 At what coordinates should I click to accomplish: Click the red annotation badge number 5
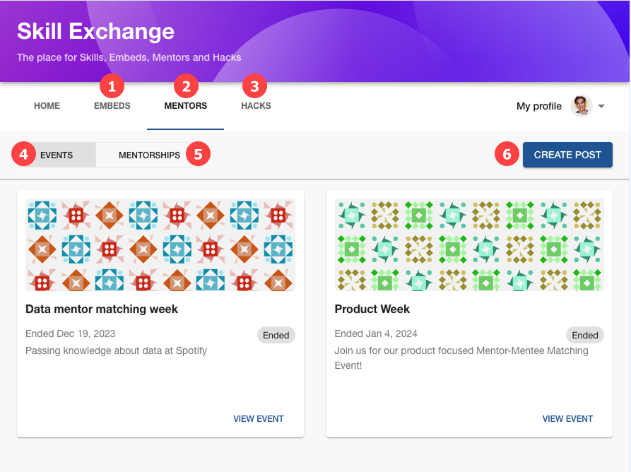point(198,154)
